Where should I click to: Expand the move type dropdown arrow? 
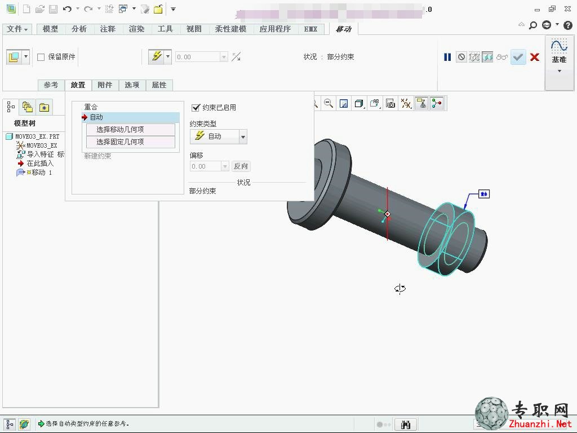26,57
